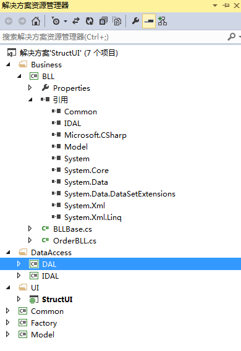
Task: Click Sync with Active Document icon
Action: pyautogui.click(x=76, y=21)
